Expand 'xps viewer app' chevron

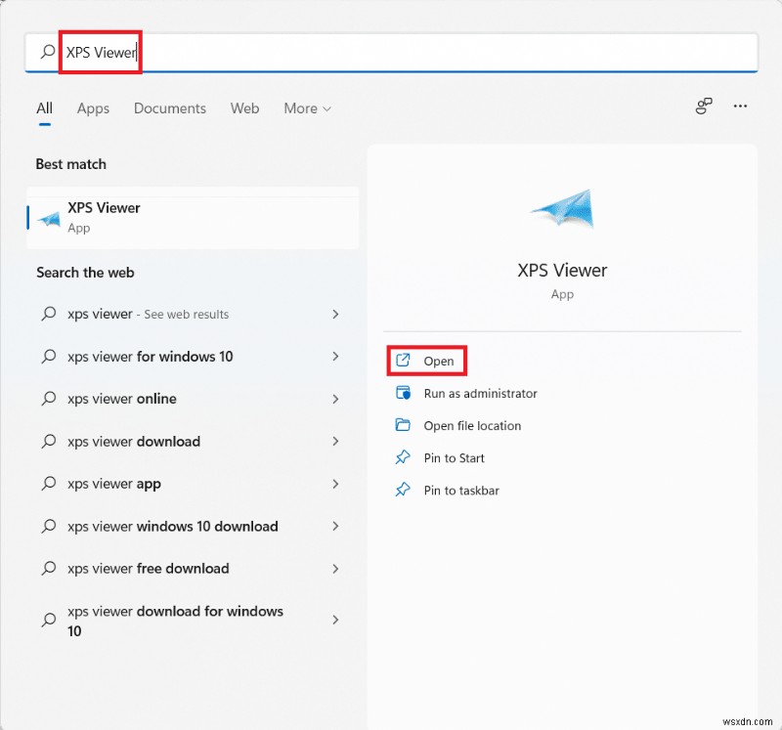point(335,483)
